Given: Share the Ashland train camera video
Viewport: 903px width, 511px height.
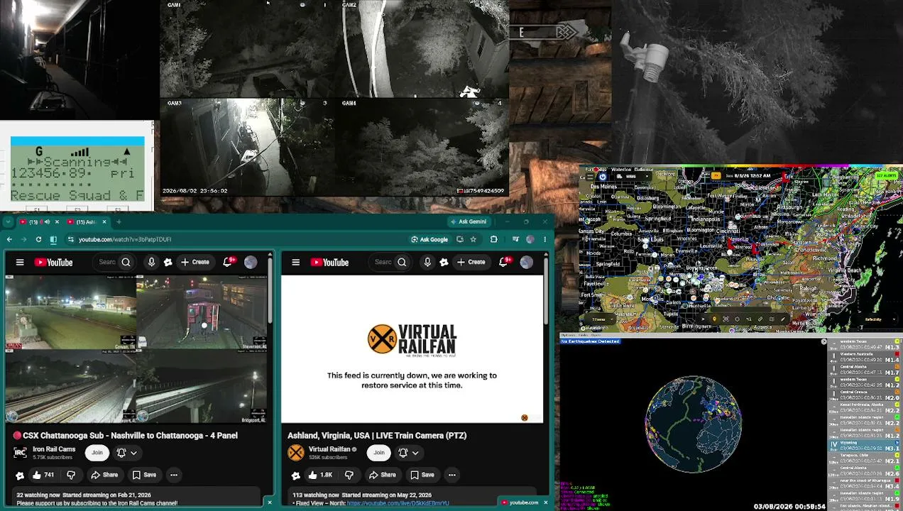Looking at the screenshot, I should pyautogui.click(x=383, y=475).
